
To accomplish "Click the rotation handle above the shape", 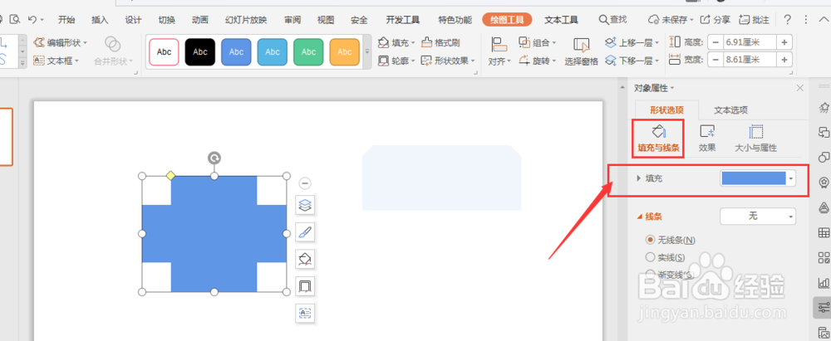I will point(214,158).
